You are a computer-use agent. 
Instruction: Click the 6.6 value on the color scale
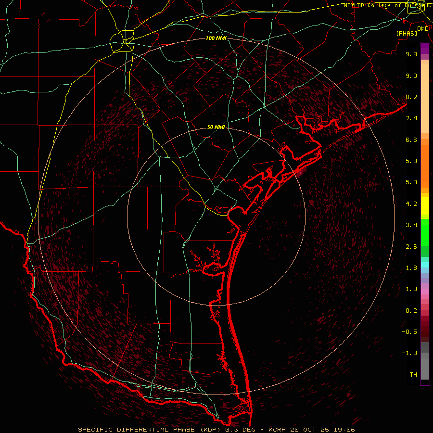411,140
